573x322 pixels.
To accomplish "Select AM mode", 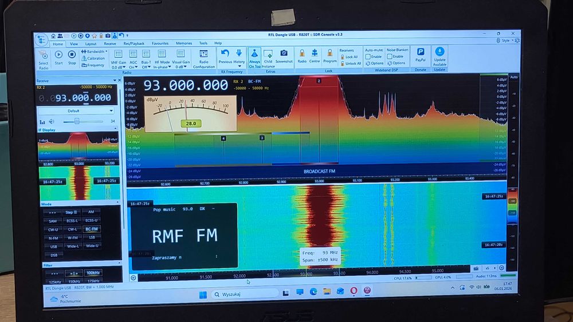I will tap(91, 212).
